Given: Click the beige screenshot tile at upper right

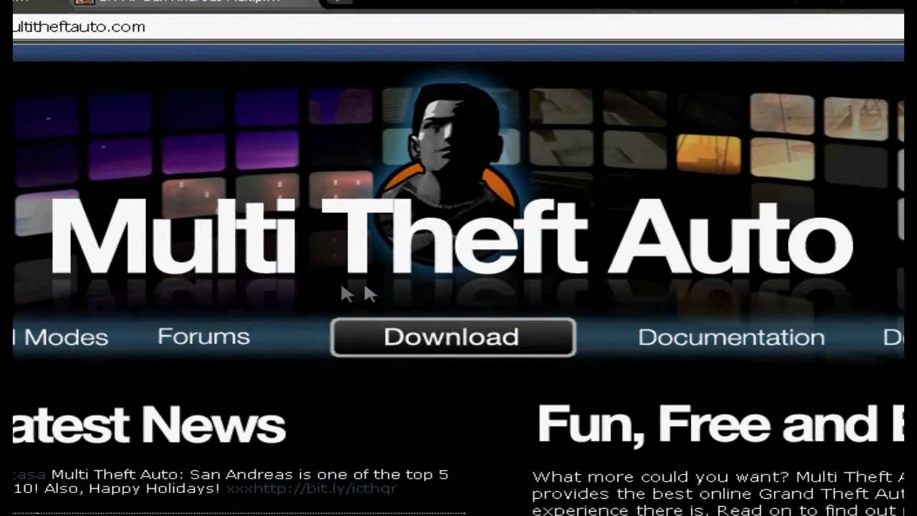Looking at the screenshot, I should click(782, 113).
